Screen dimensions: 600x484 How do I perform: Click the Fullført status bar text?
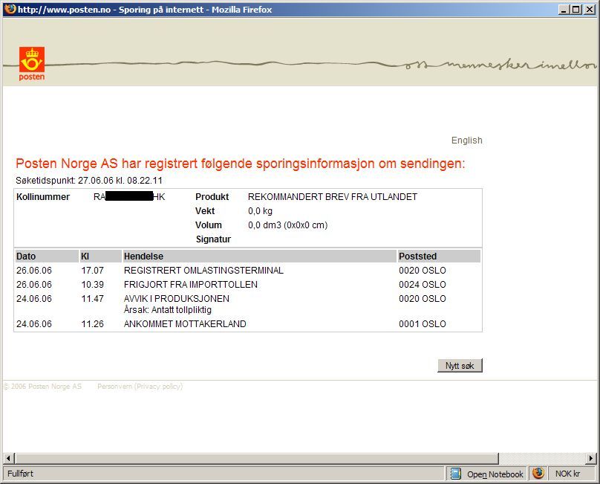tap(20, 474)
